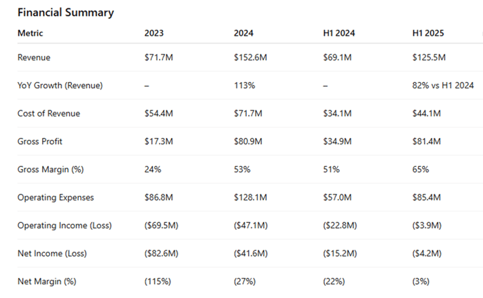The image size is (483, 298).
Task: Click the ($82.6M) net loss value
Action: (162, 253)
